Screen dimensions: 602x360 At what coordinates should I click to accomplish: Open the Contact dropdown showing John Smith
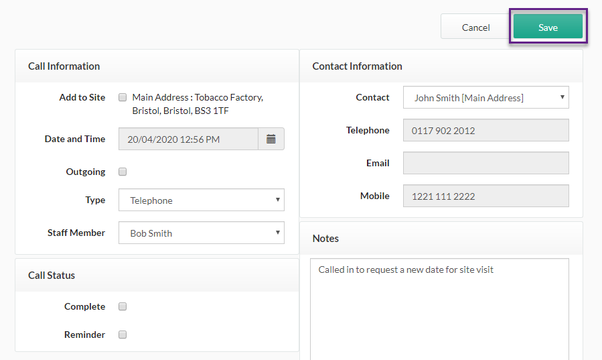pos(486,97)
